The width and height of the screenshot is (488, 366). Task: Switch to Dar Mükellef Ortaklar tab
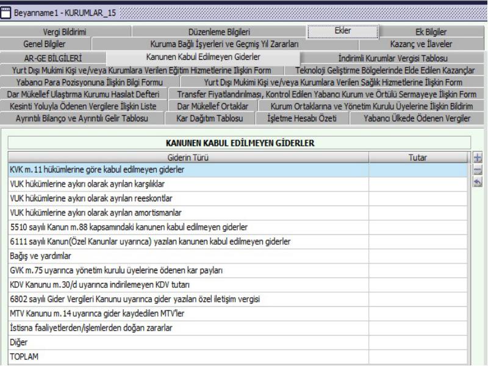point(213,106)
